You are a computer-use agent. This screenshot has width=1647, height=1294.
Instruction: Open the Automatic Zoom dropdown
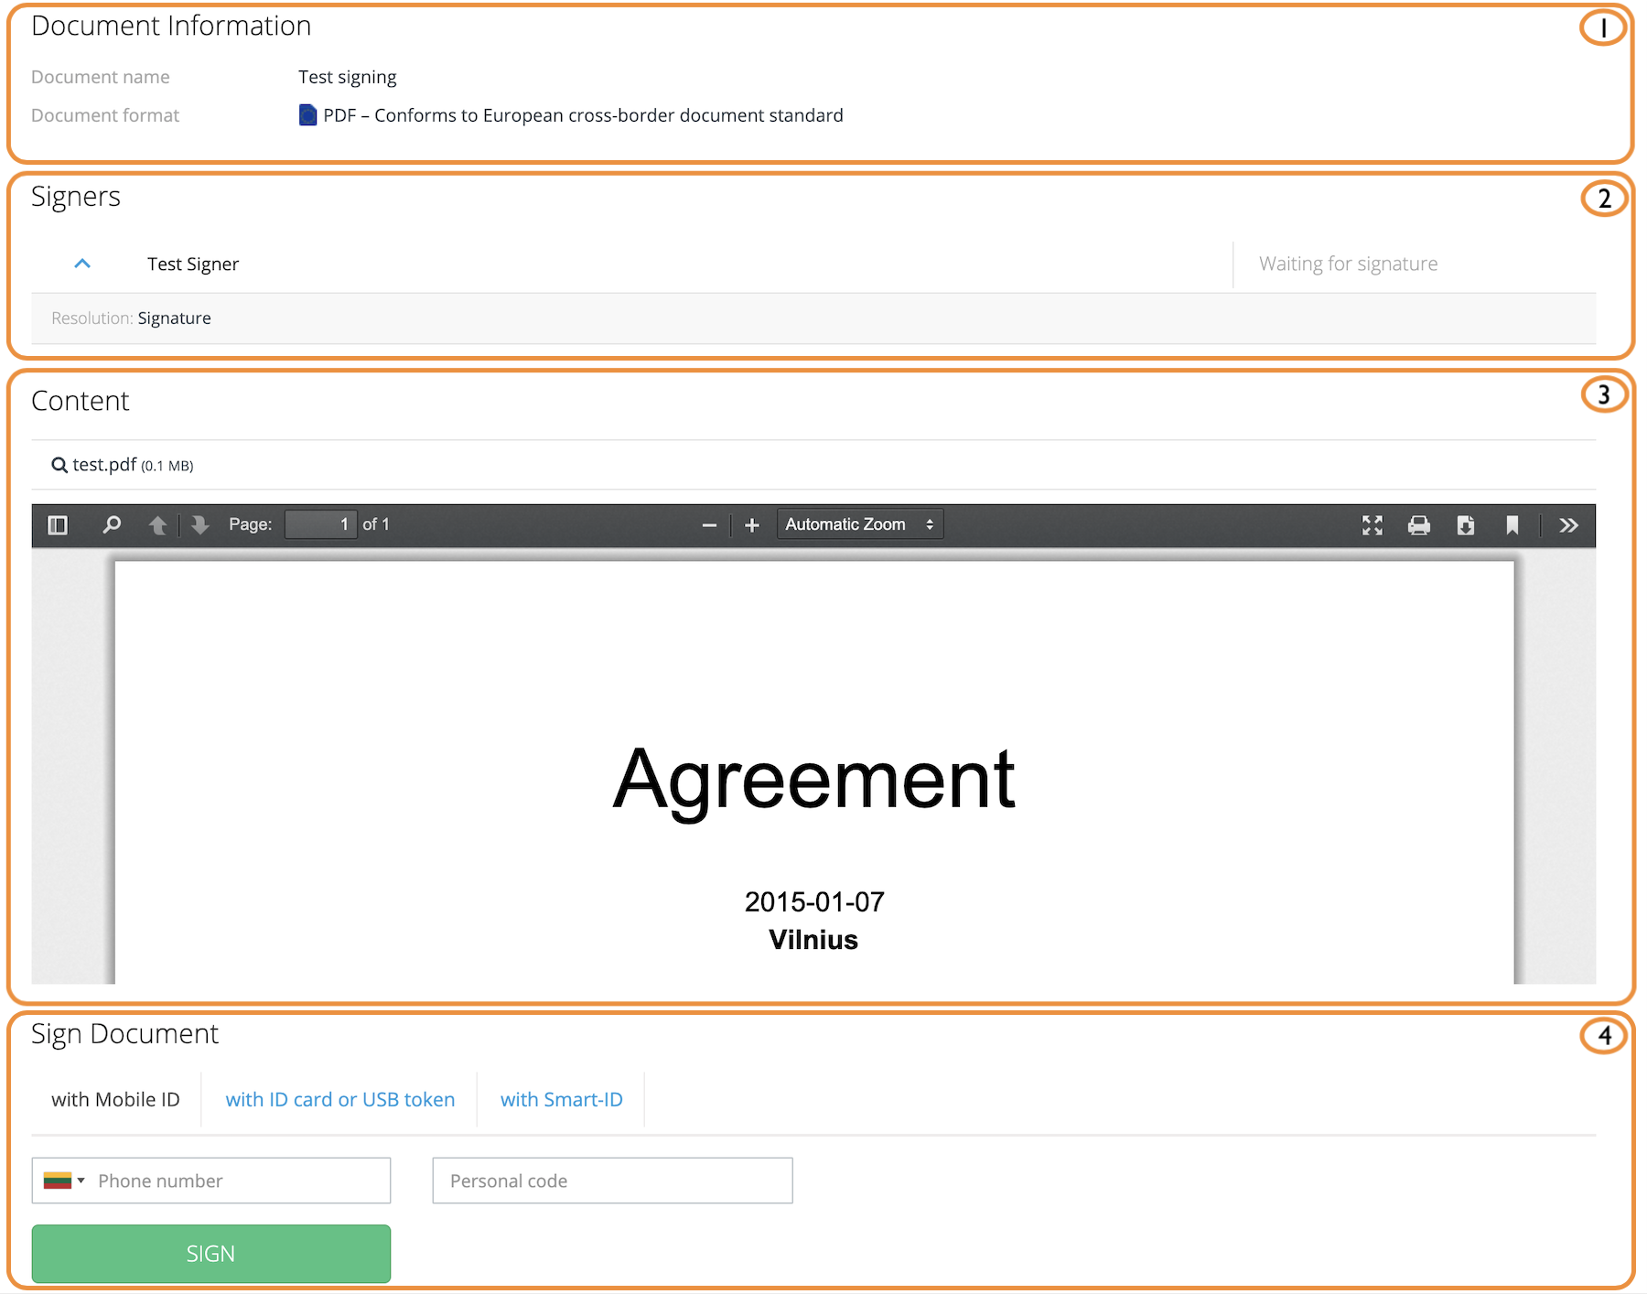tap(860, 524)
